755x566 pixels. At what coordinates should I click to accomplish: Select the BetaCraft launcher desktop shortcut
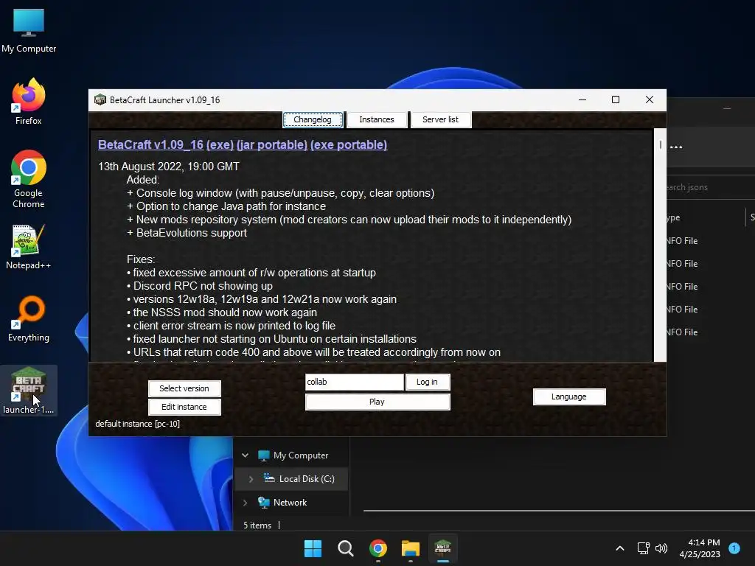tap(29, 391)
